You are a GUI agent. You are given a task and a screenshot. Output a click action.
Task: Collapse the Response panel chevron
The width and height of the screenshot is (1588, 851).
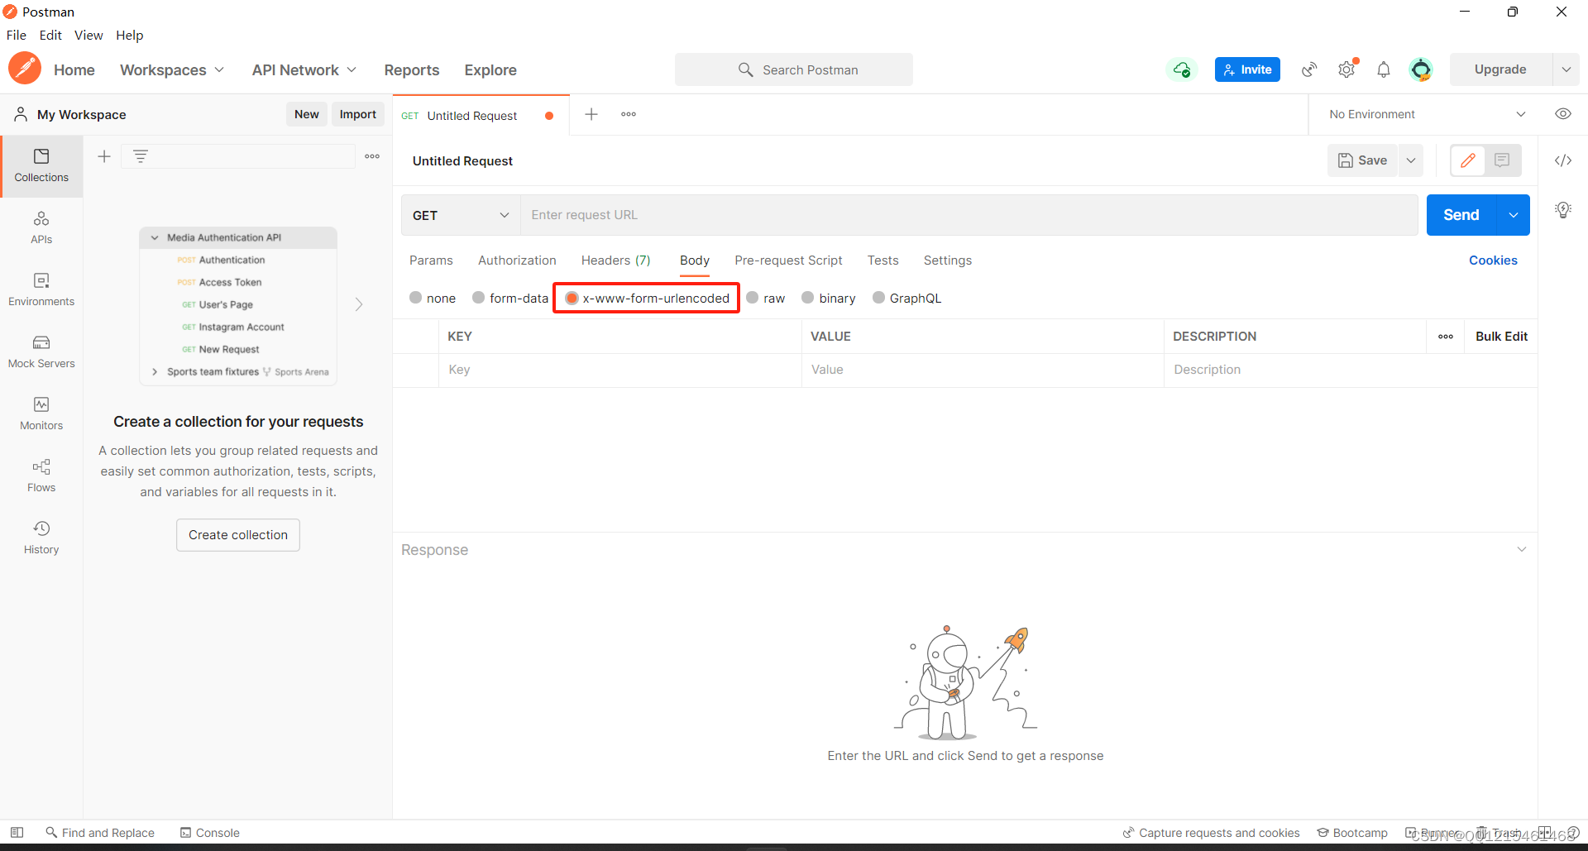tap(1522, 550)
